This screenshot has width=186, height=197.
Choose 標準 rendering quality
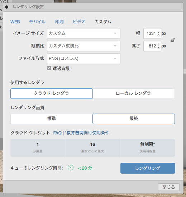[52, 119]
